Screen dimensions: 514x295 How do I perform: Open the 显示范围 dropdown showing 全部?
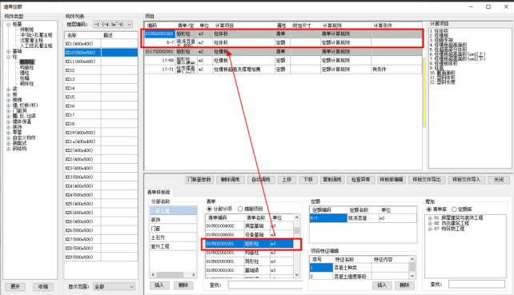coord(114,286)
